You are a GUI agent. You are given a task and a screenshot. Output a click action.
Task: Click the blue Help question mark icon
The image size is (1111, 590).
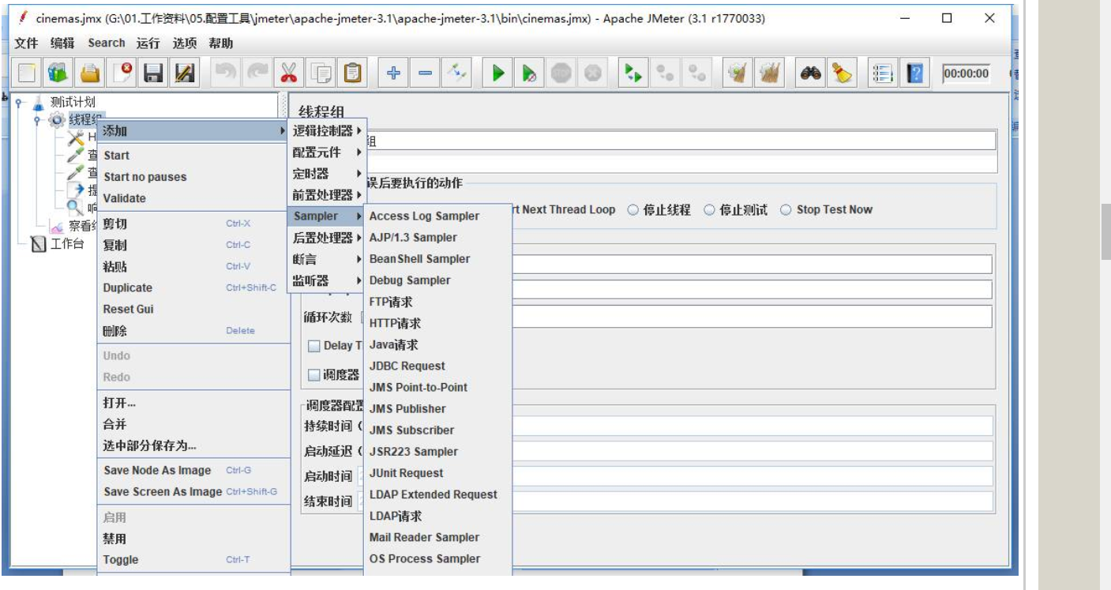pos(915,73)
